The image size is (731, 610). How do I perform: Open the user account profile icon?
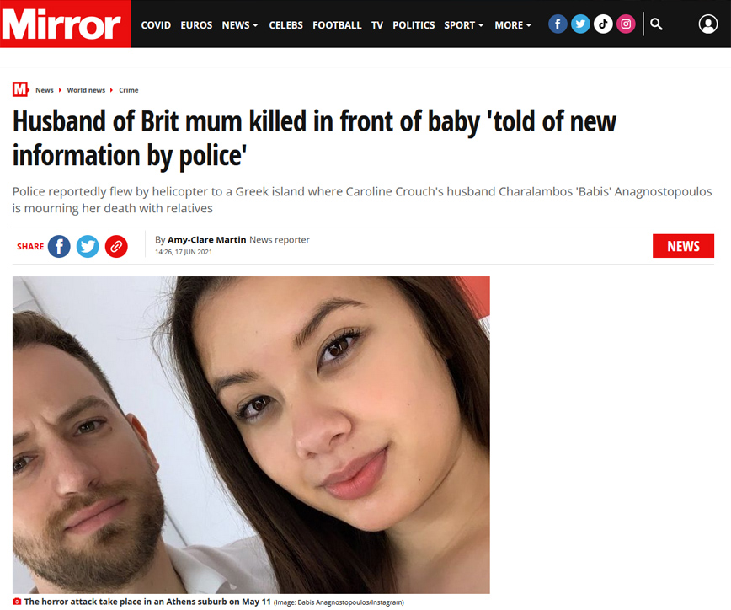(707, 24)
